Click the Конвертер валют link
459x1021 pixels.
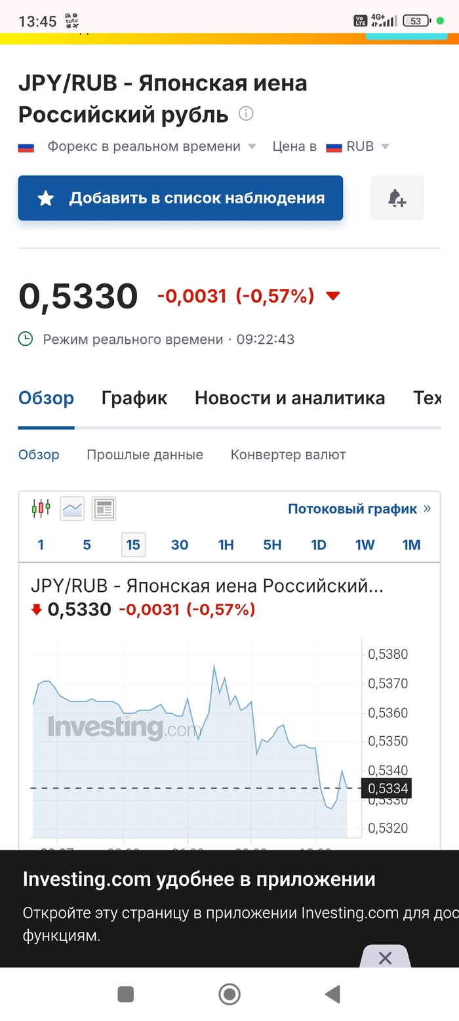tap(288, 455)
